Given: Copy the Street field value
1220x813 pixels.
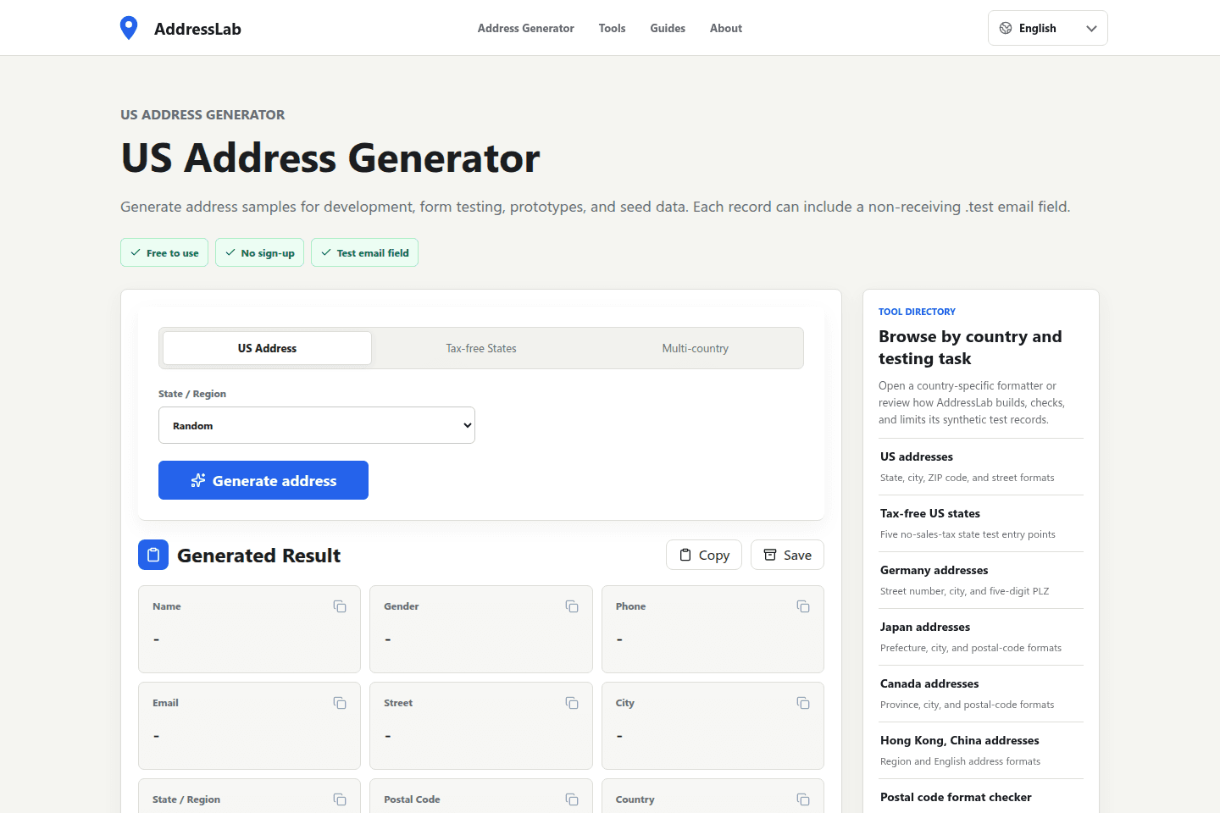Looking at the screenshot, I should pos(572,703).
